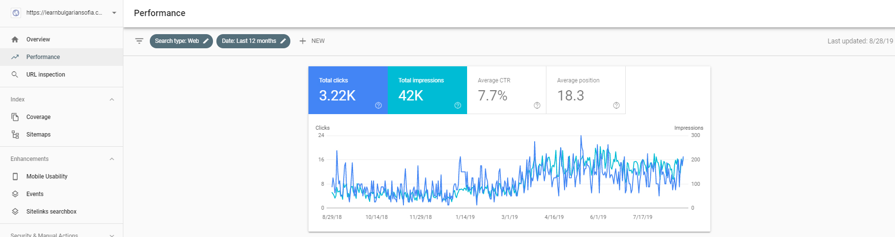Toggle the Total impressions metric card
Screen dimensions: 895x237
(x=427, y=90)
